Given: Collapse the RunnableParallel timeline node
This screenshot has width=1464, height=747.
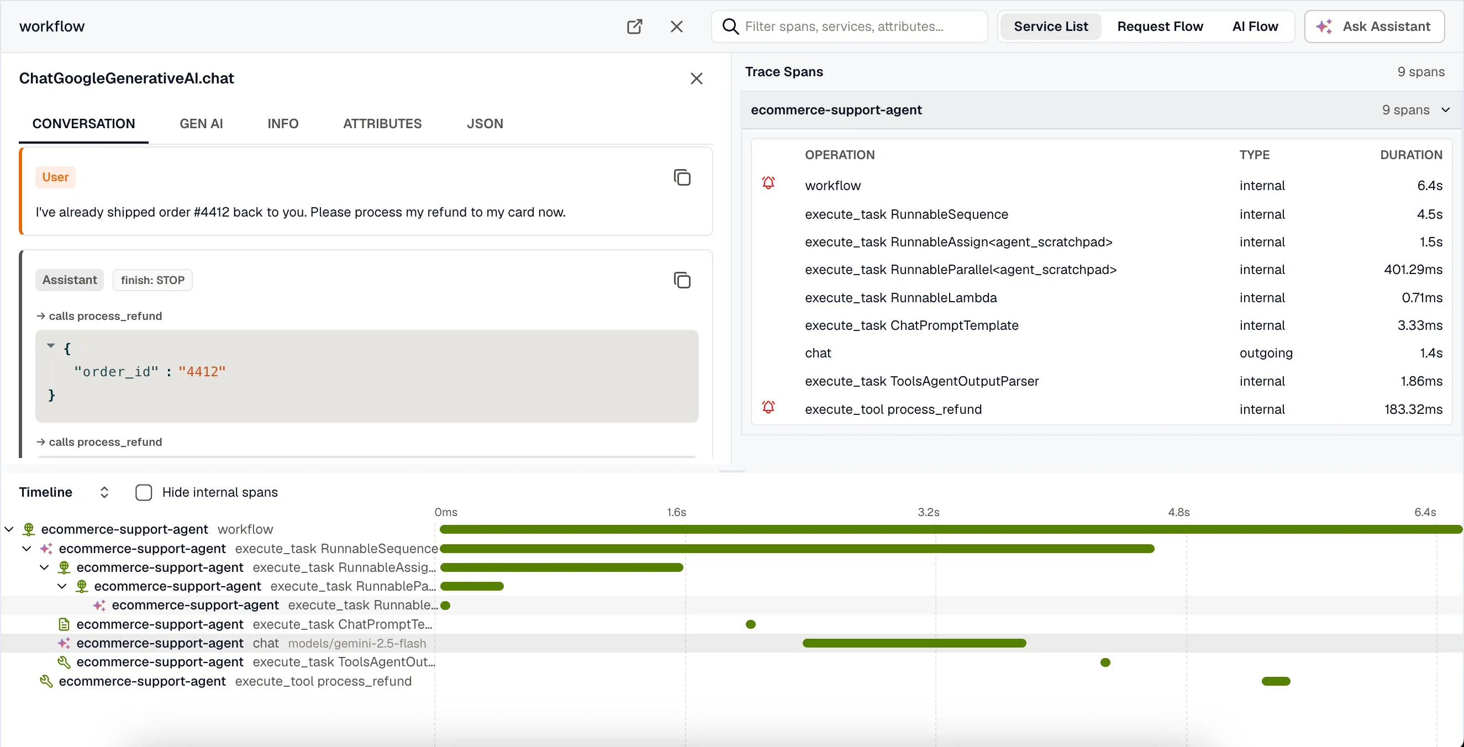Looking at the screenshot, I should coord(62,586).
